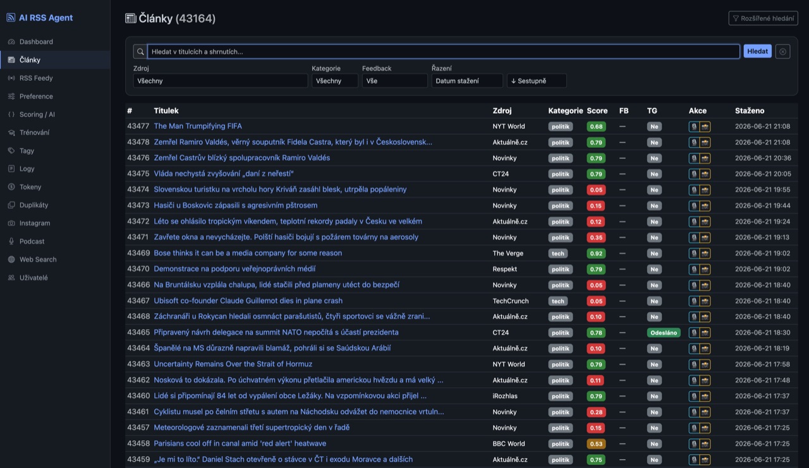This screenshot has width=809, height=468.
Task: Open article Parisians cool off in canal
Action: coord(240,444)
